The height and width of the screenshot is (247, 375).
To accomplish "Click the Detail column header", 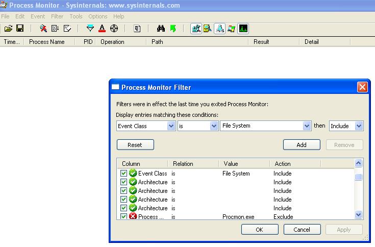I will coord(324,42).
